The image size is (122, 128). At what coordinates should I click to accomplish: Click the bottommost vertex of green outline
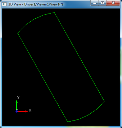click(x=68, y=122)
